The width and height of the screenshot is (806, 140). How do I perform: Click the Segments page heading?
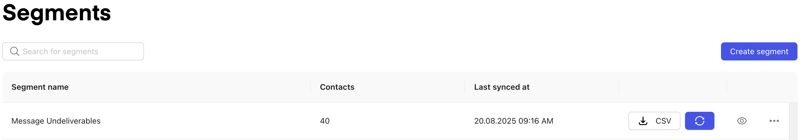[57, 13]
